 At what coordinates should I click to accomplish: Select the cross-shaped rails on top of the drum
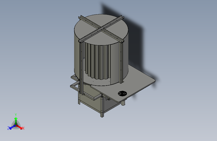[x=101, y=29]
